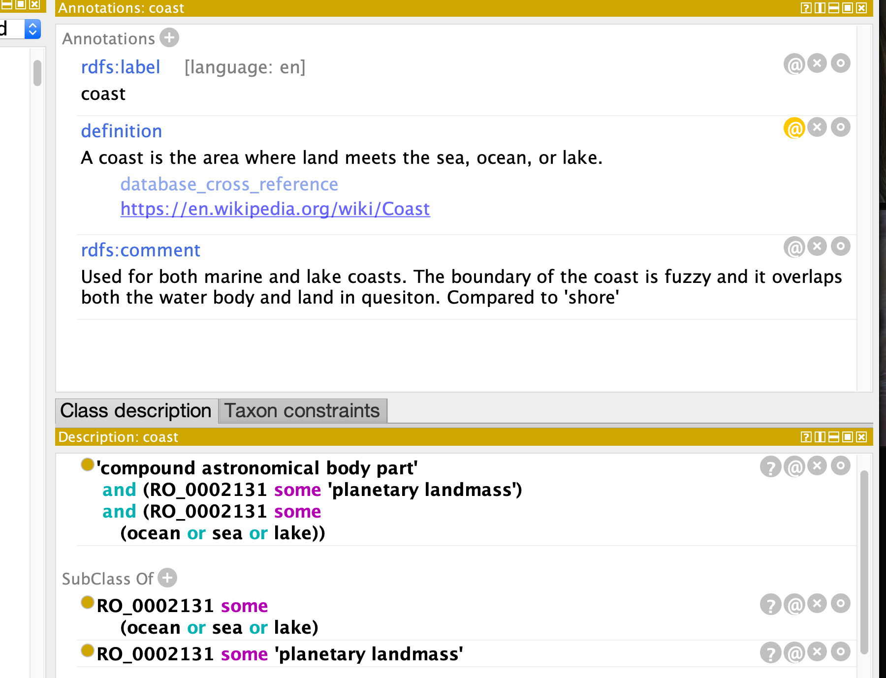Annotate the rdfs:comment entry

click(x=794, y=247)
